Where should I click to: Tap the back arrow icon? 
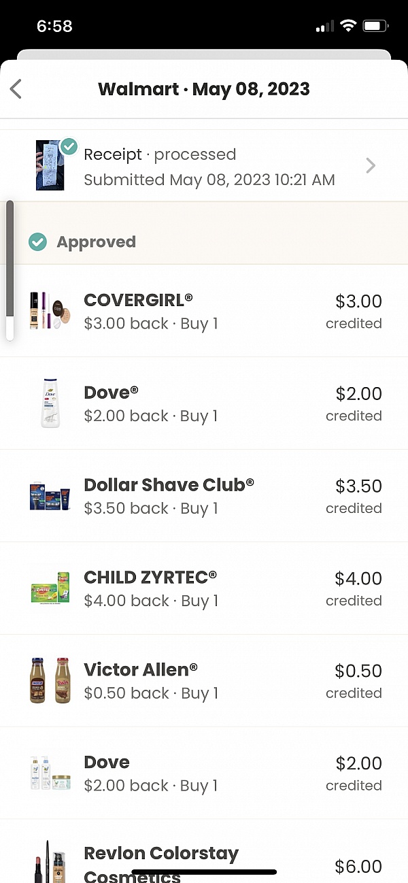(16, 89)
